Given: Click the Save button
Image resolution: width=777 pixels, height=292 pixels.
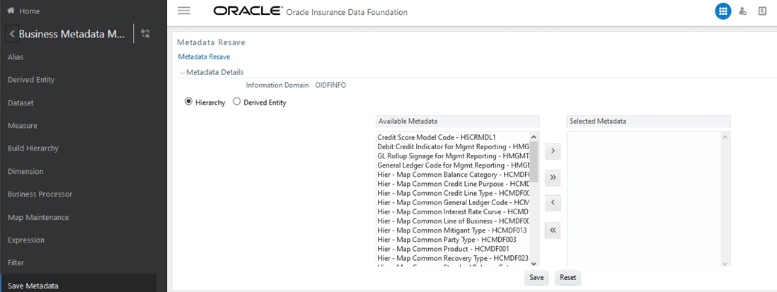Looking at the screenshot, I should coord(536,278).
